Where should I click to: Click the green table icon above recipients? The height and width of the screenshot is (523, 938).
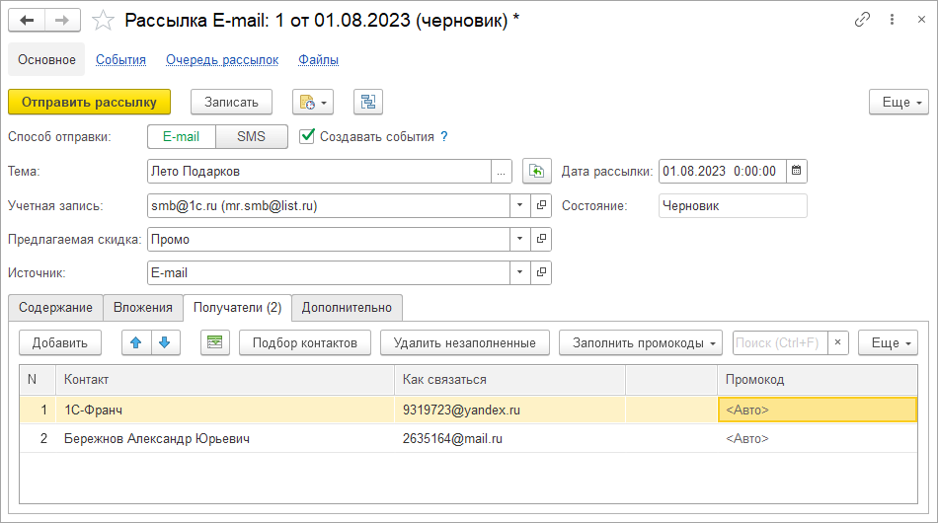(x=214, y=342)
